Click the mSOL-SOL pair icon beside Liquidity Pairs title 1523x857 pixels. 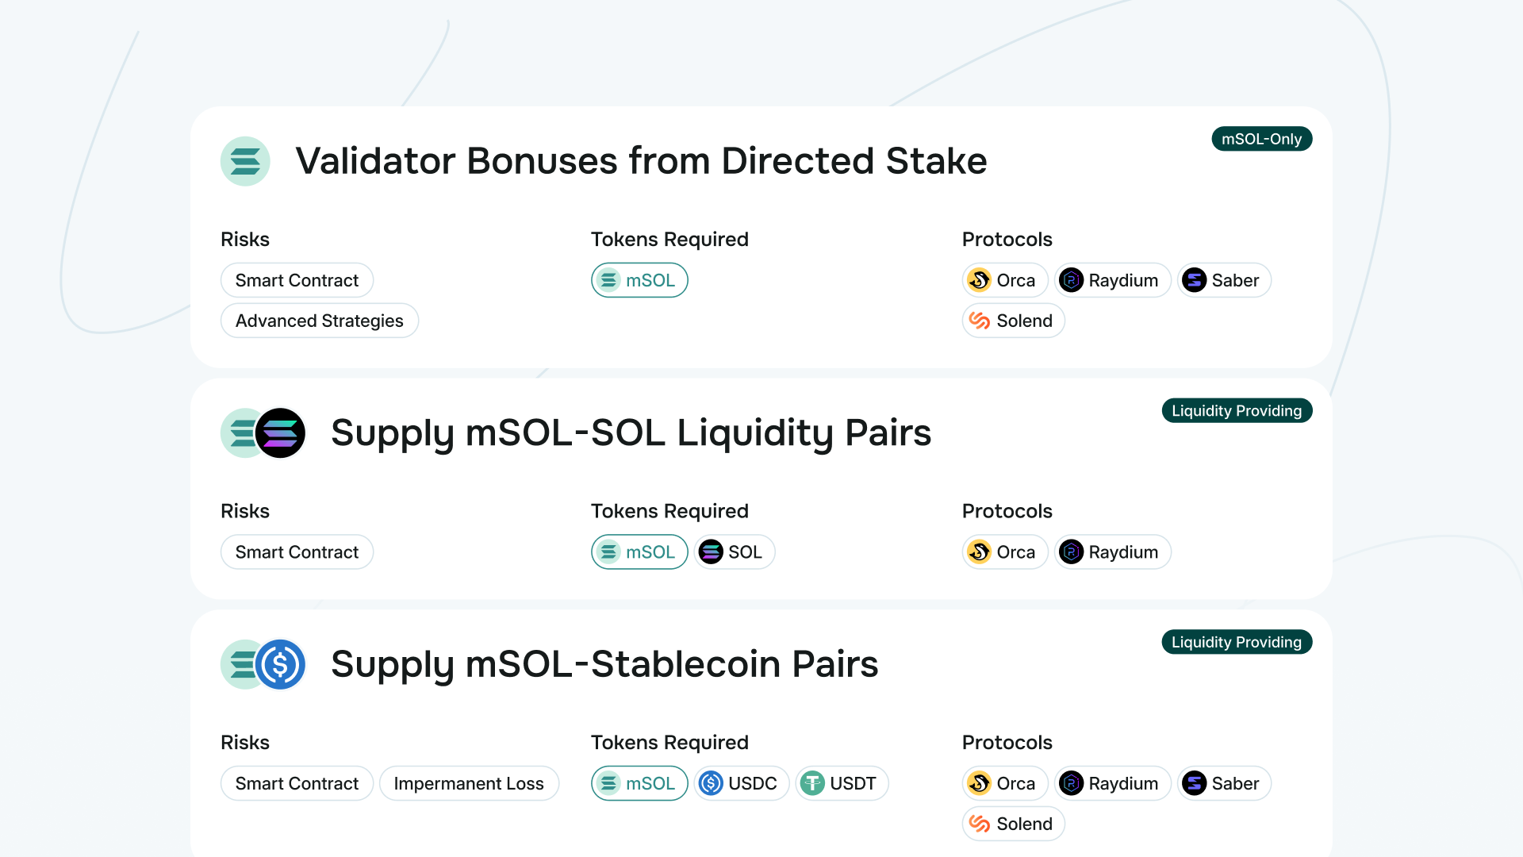coord(263,433)
